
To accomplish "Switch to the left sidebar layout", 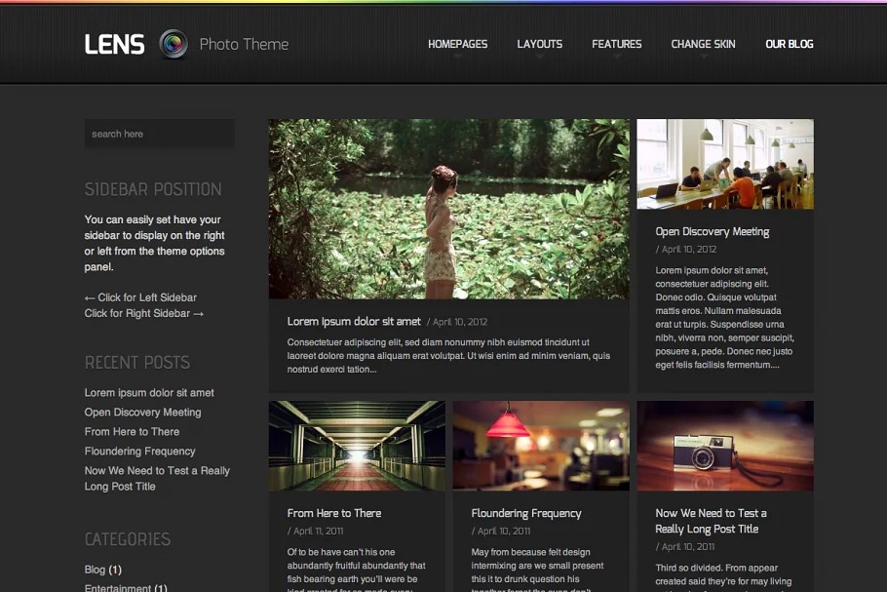I will click(140, 297).
